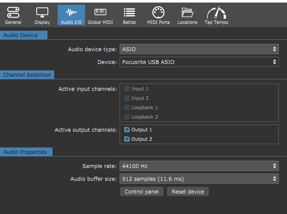Click the Tap Tempo metronome icon

[x=216, y=13]
